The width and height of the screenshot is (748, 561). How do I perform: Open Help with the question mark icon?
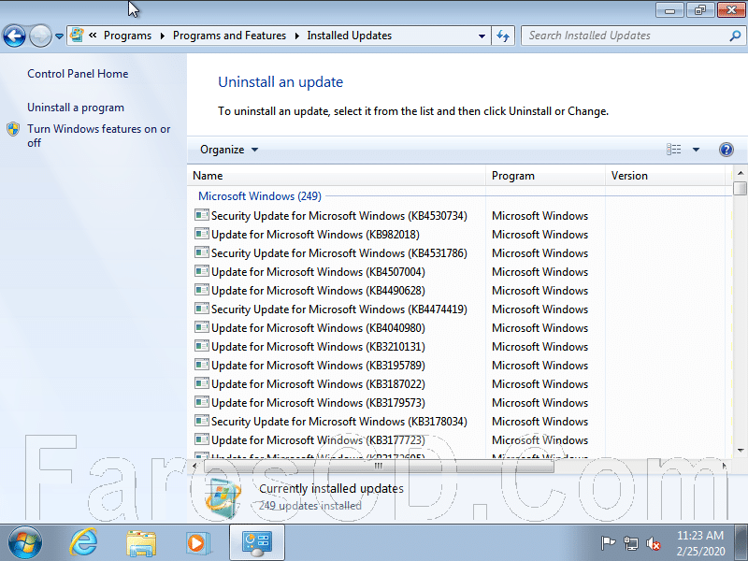coord(726,150)
